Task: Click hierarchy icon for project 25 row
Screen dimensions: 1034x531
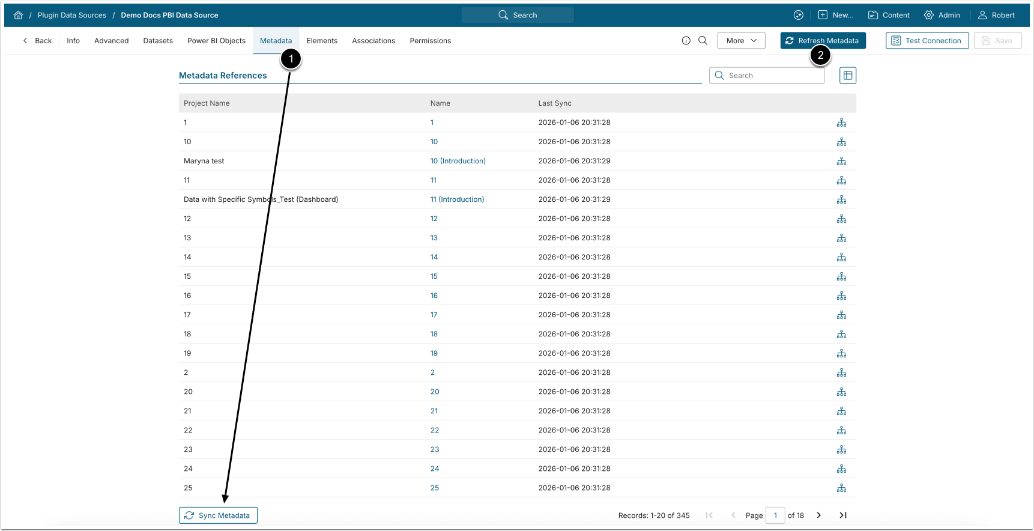Action: click(841, 488)
